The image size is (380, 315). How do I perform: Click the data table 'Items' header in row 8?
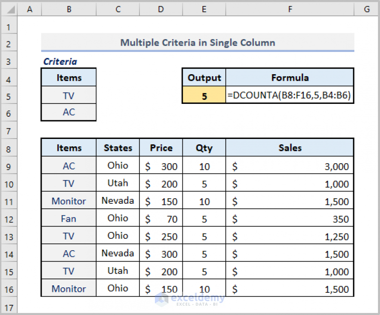[x=69, y=147]
